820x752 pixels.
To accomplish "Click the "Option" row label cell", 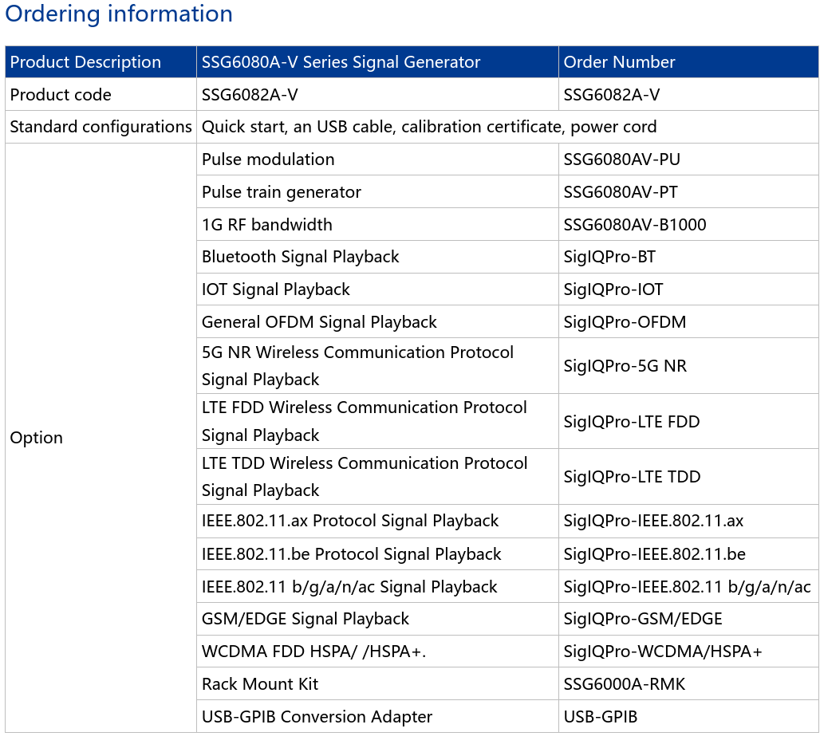I will coord(37,438).
